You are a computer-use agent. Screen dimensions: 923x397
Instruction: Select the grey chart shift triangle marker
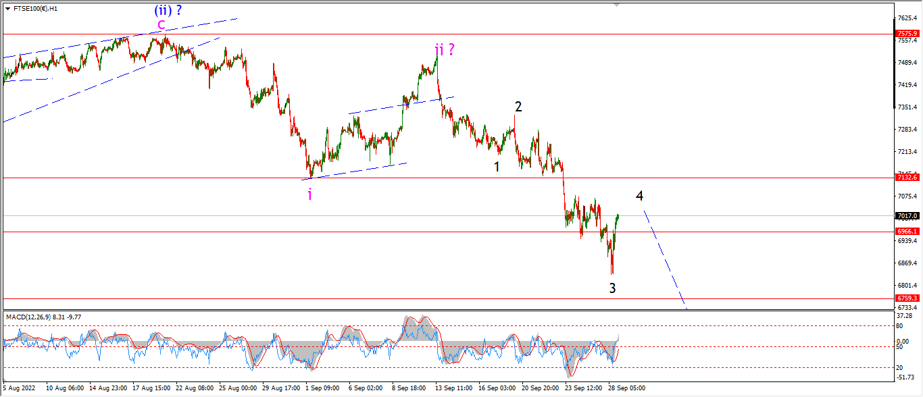click(616, 4)
